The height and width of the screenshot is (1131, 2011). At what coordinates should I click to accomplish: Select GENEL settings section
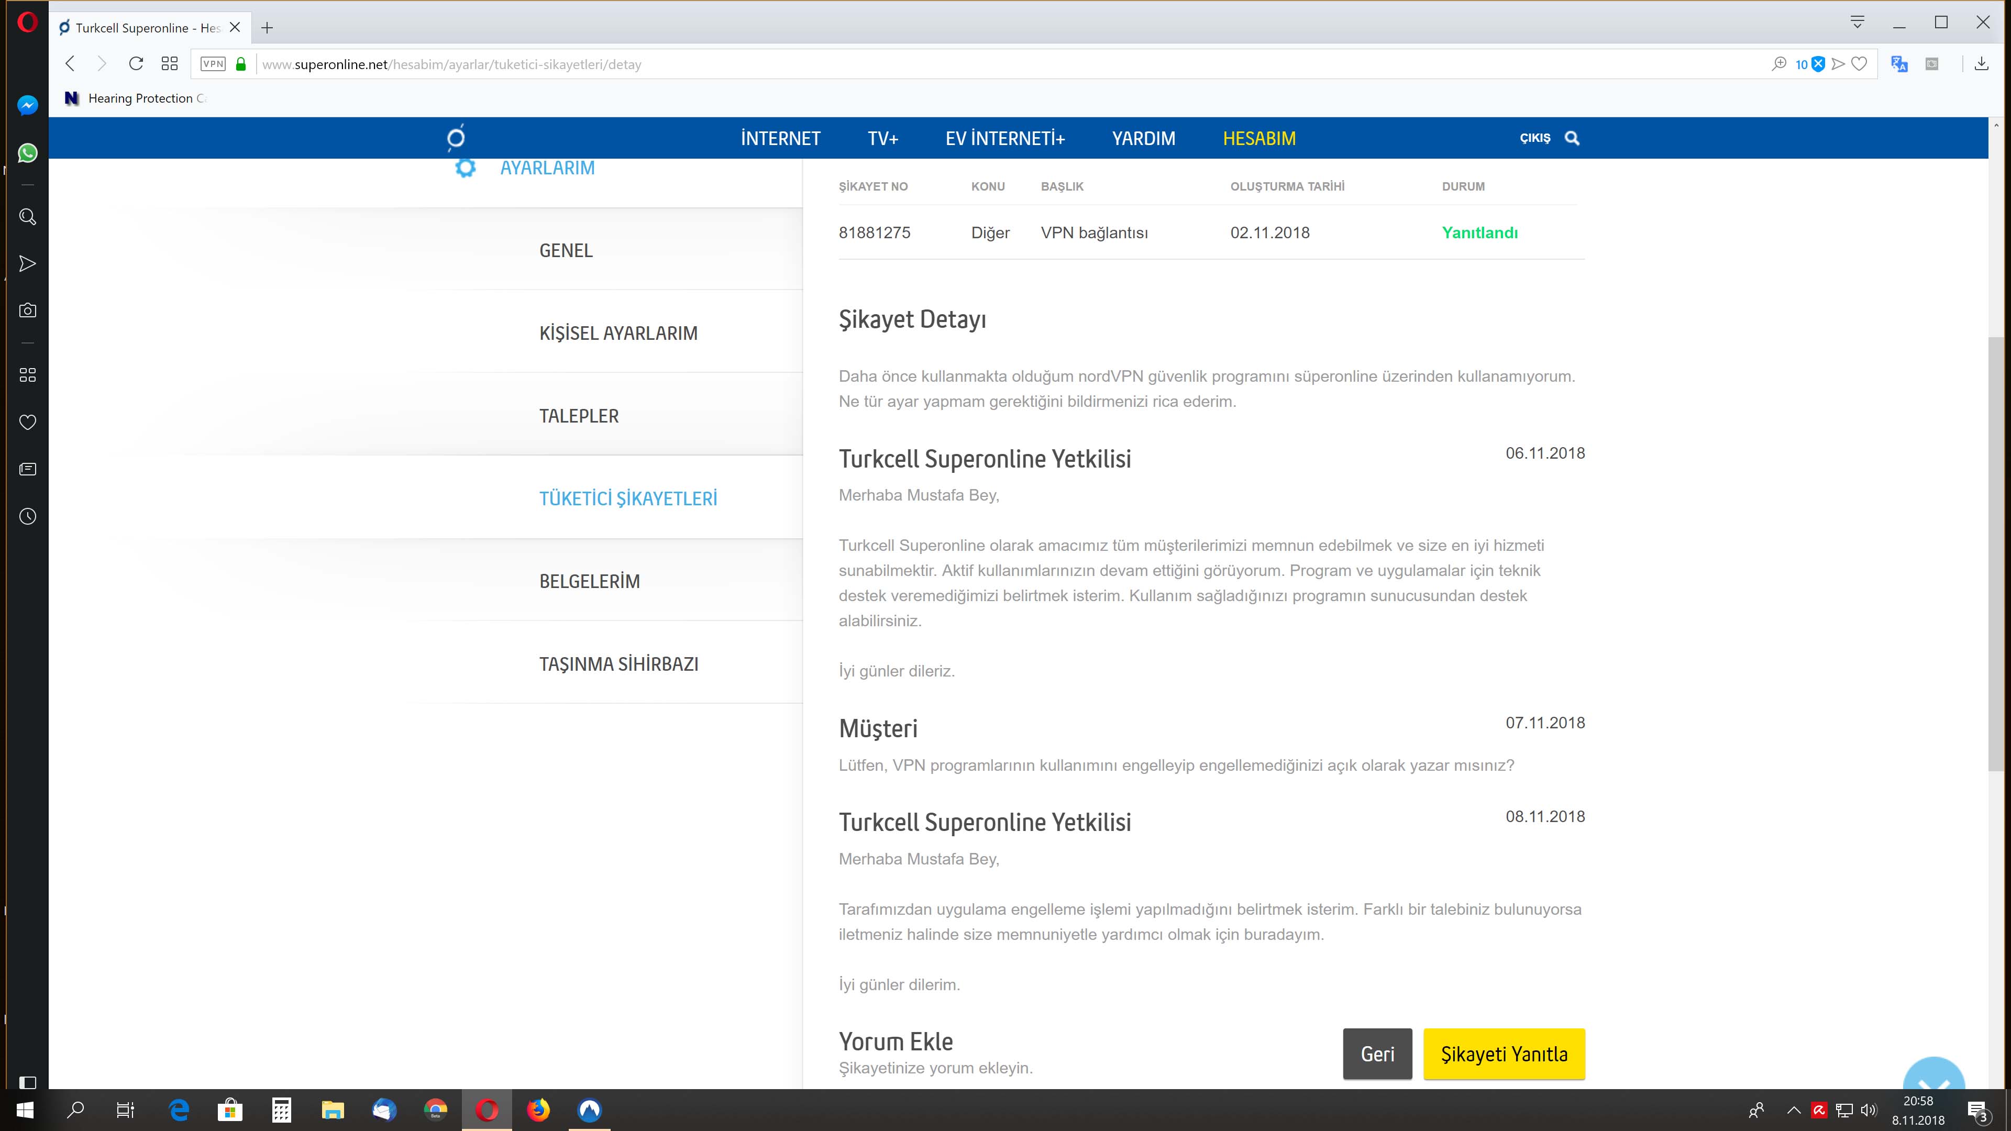566,251
